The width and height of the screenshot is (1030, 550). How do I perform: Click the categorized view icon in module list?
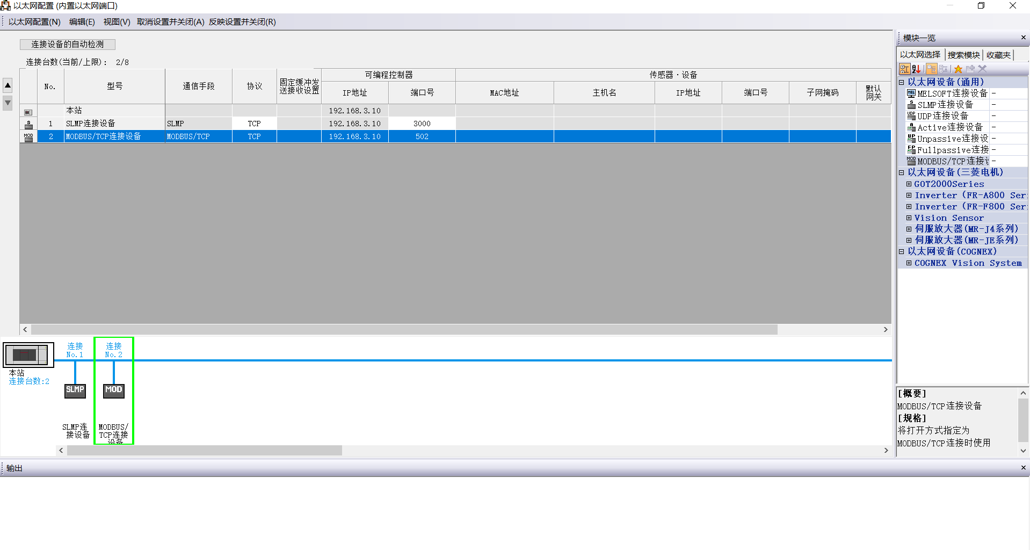pyautogui.click(x=905, y=69)
